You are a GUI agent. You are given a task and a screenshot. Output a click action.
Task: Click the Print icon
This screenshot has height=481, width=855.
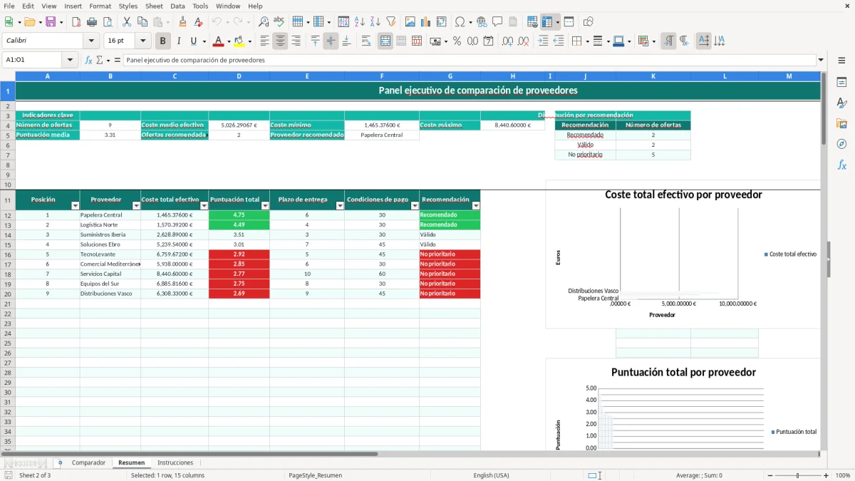(x=91, y=22)
